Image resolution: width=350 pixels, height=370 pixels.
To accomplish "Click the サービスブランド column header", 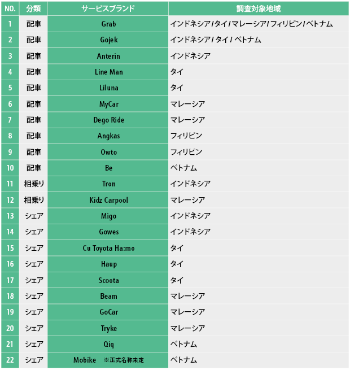I will [108, 8].
